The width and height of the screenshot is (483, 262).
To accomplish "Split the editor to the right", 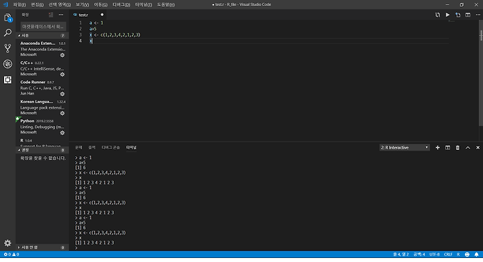I will 468,15.
